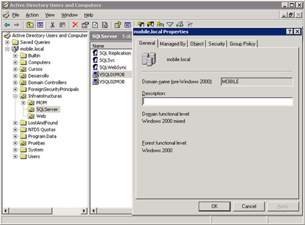Click the Forward arrow toolbar icon
305x225 pixels.
click(16, 25)
